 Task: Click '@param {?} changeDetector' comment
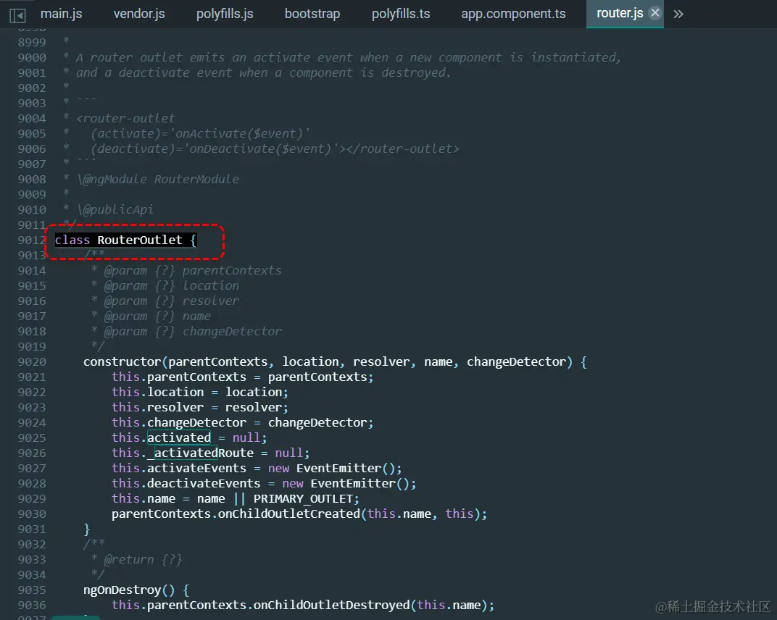coord(193,331)
